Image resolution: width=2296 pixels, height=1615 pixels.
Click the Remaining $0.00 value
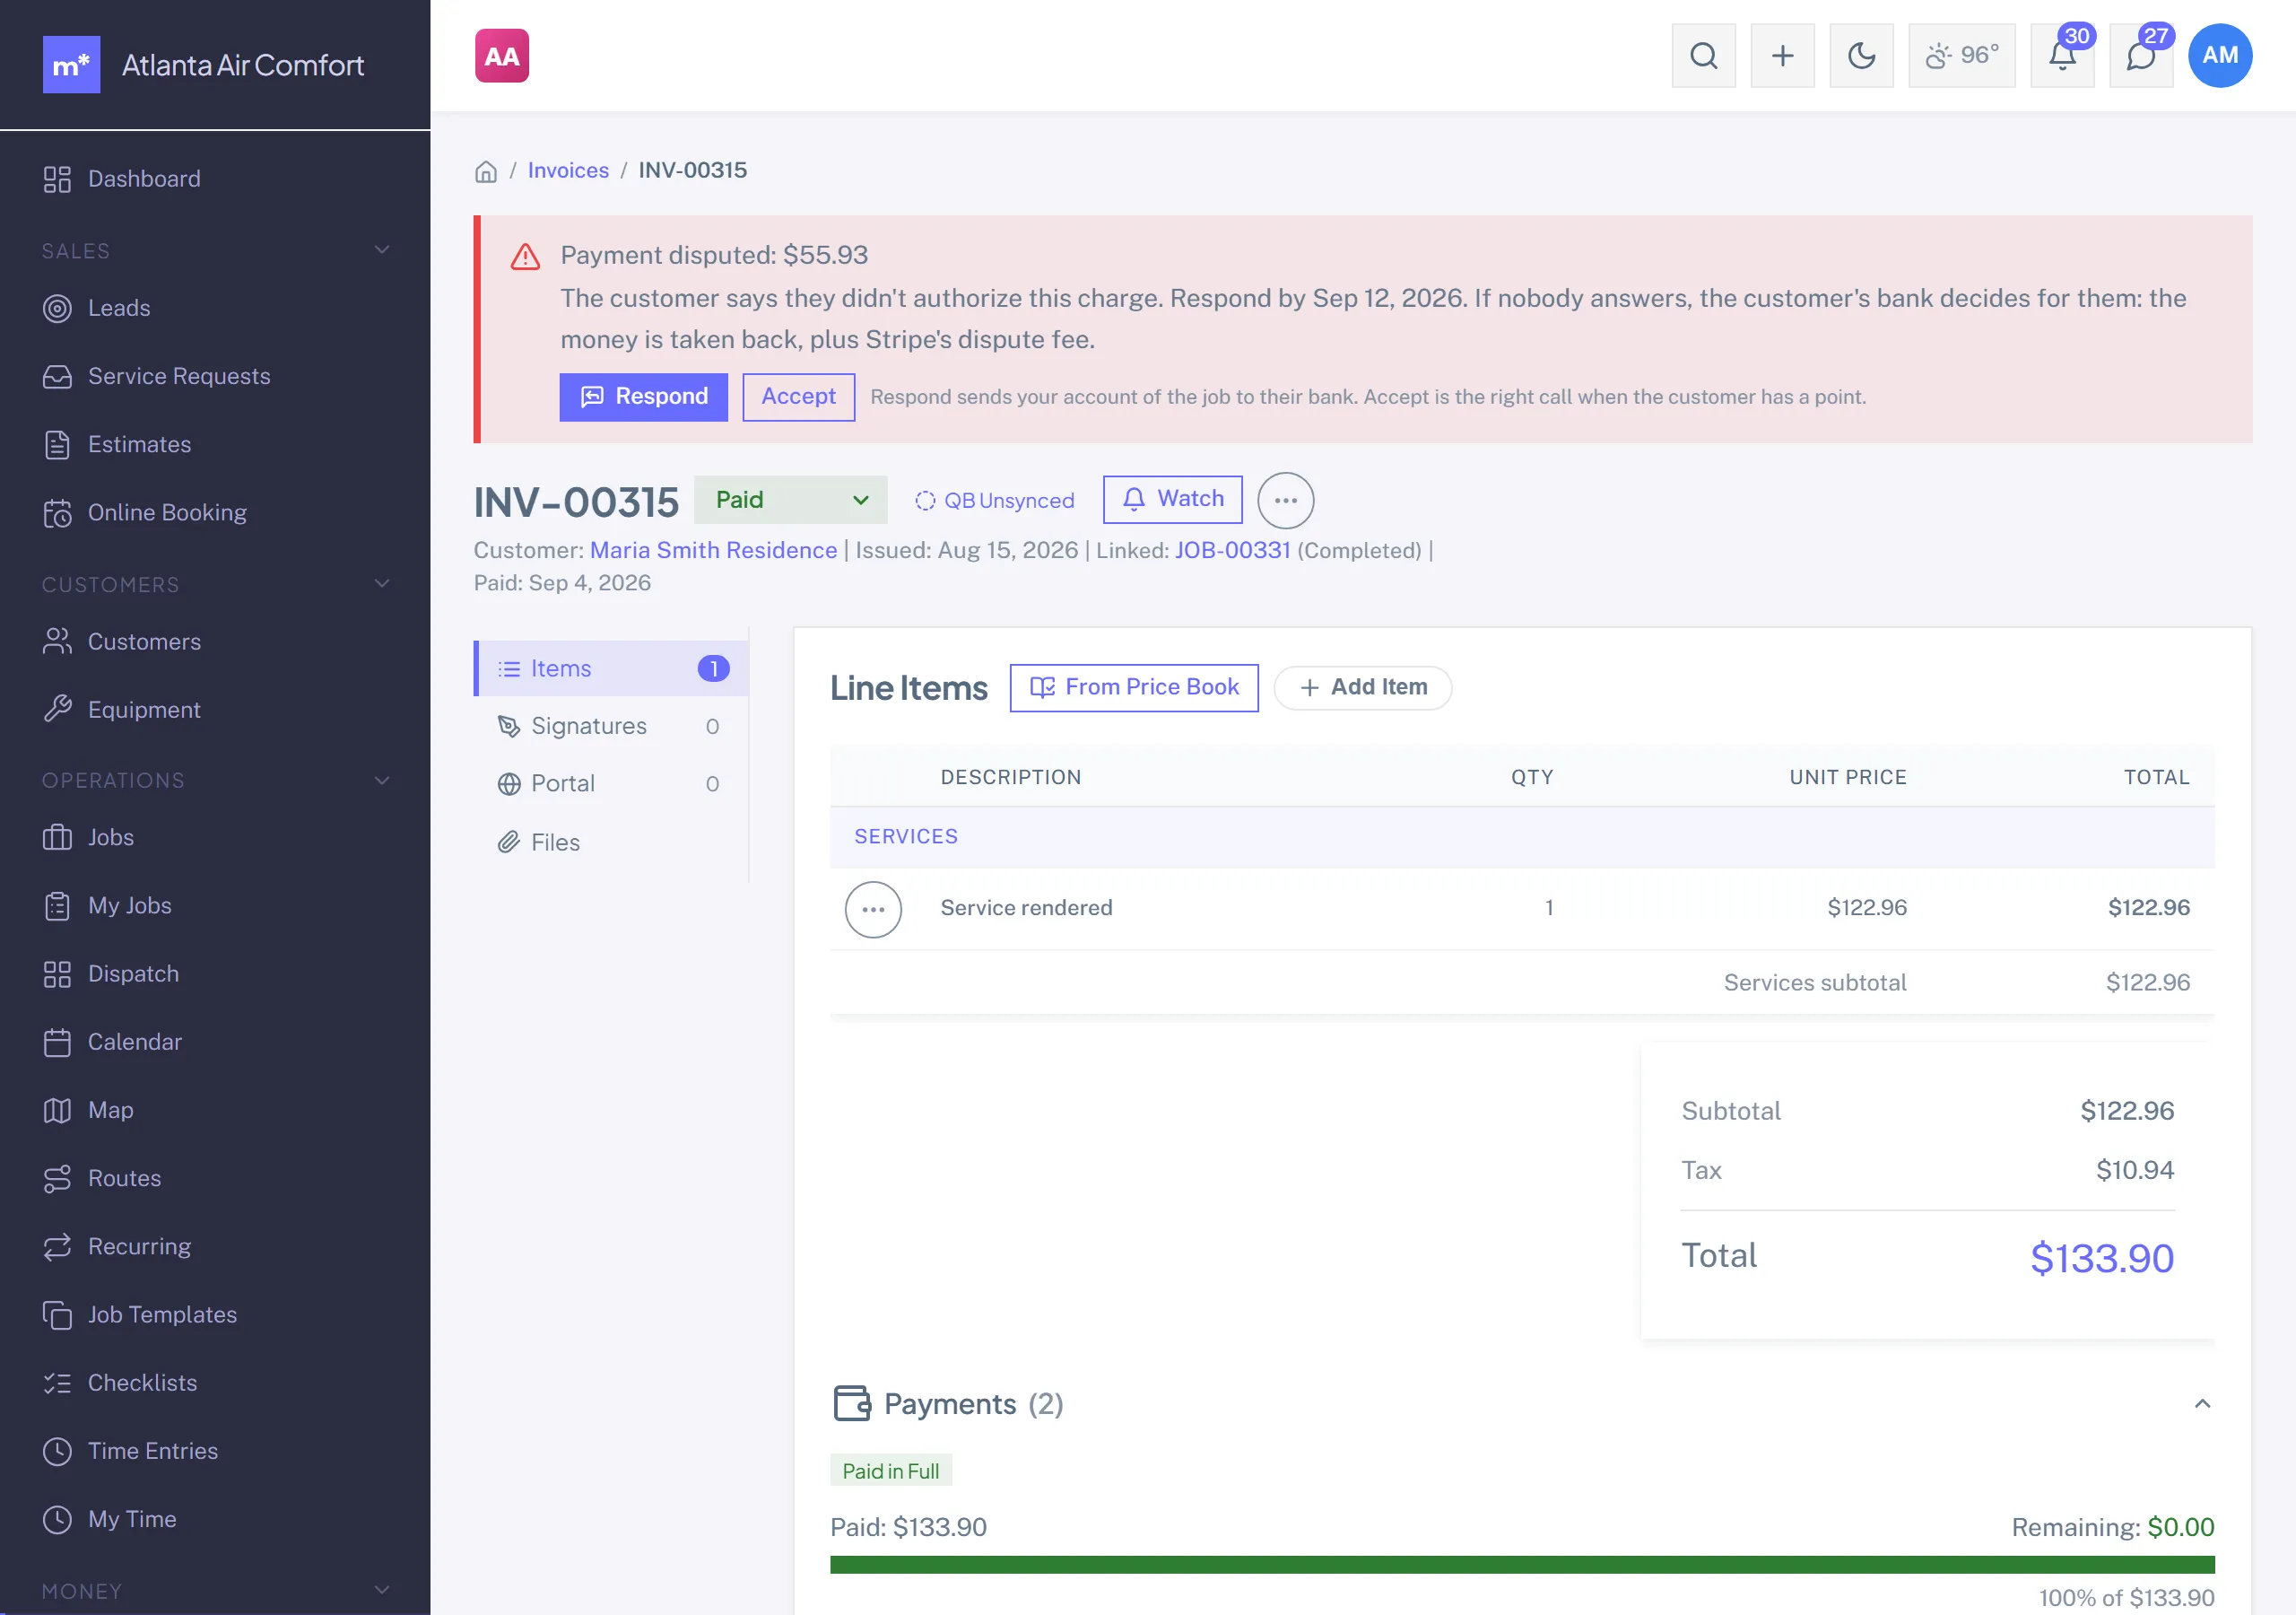point(2181,1527)
